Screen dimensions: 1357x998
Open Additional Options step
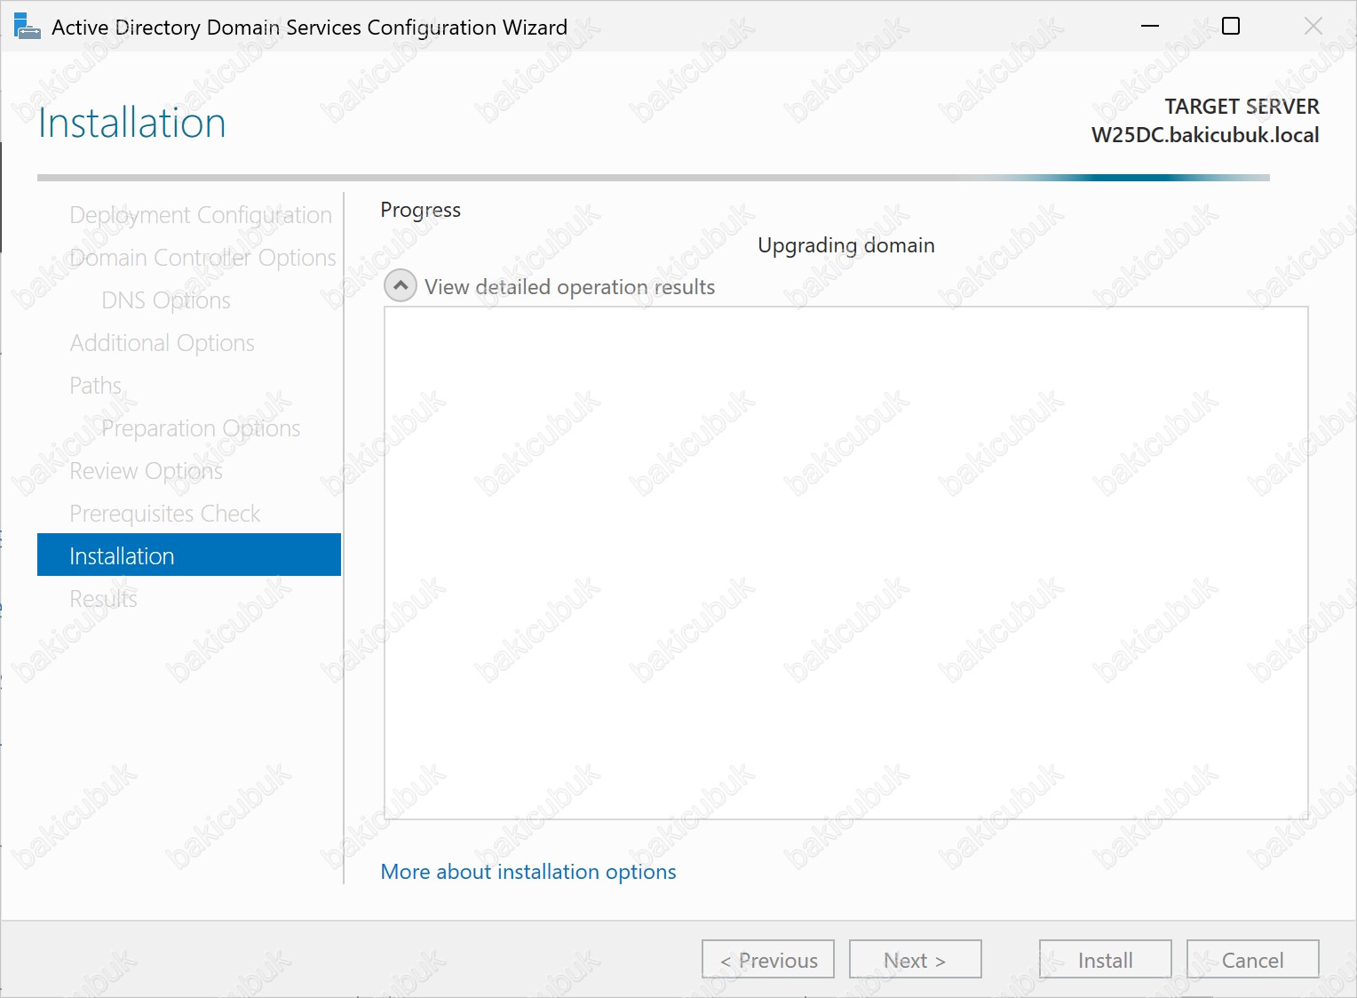click(163, 343)
